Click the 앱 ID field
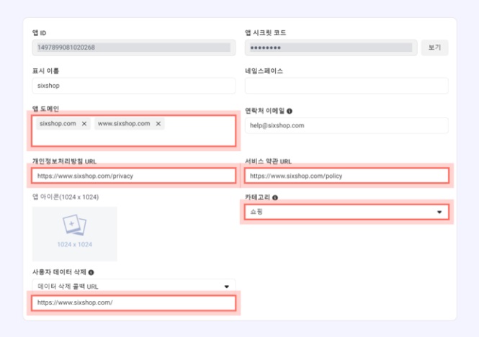 point(134,48)
